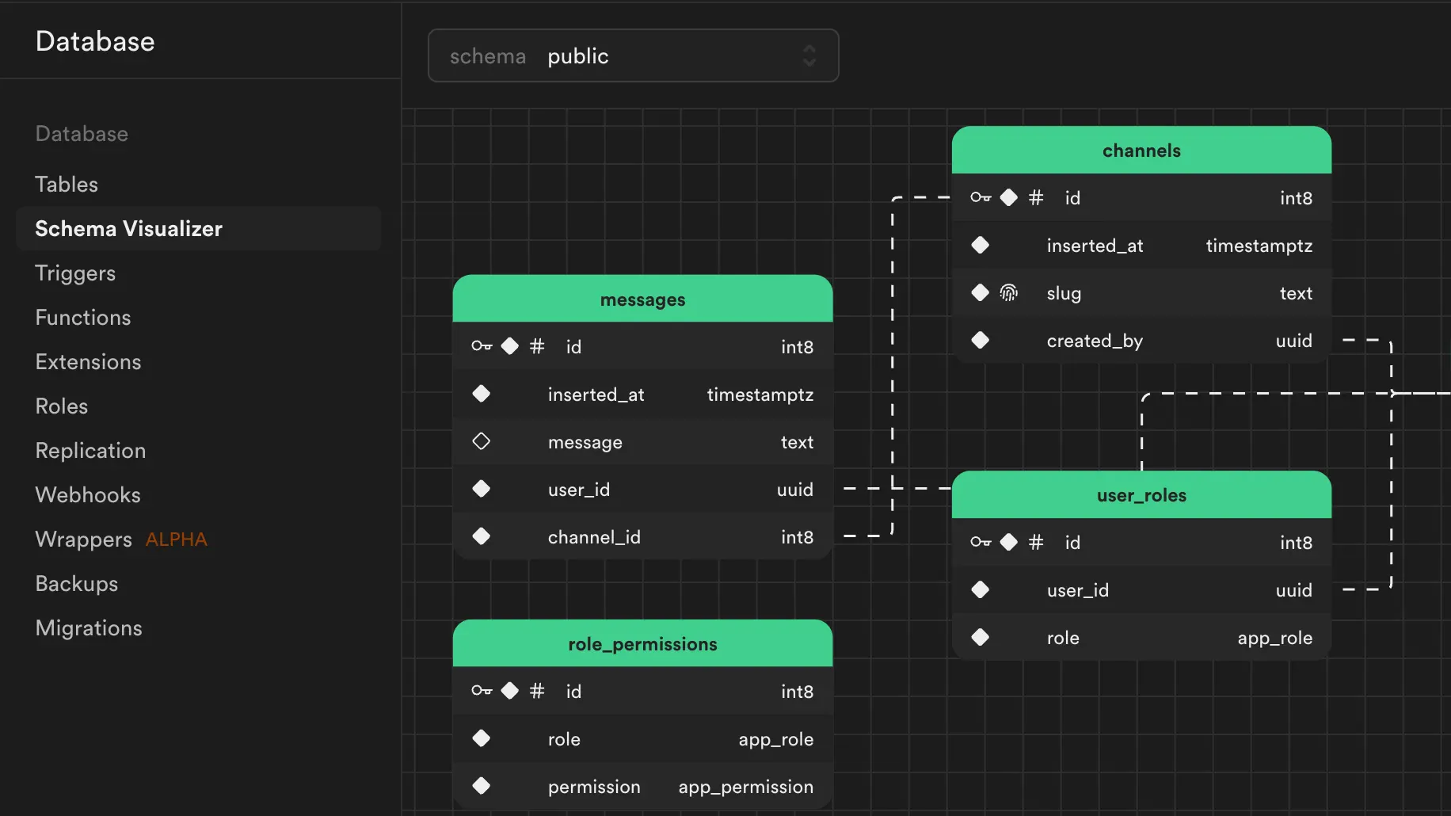The height and width of the screenshot is (816, 1451).
Task: Select the channels table header
Action: click(x=1141, y=150)
